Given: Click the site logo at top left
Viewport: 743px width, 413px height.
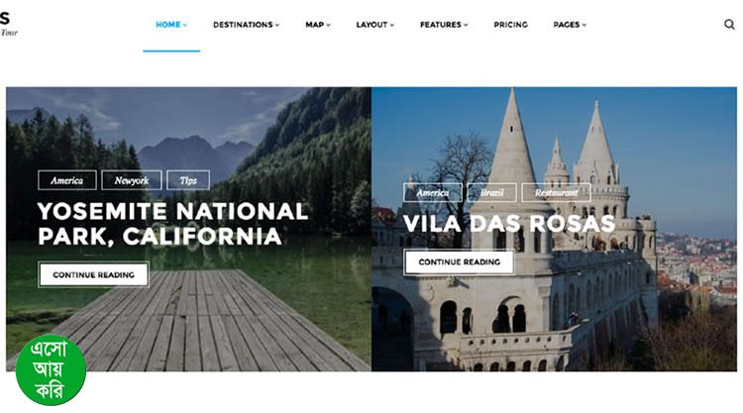Looking at the screenshot, I should (x=8, y=24).
